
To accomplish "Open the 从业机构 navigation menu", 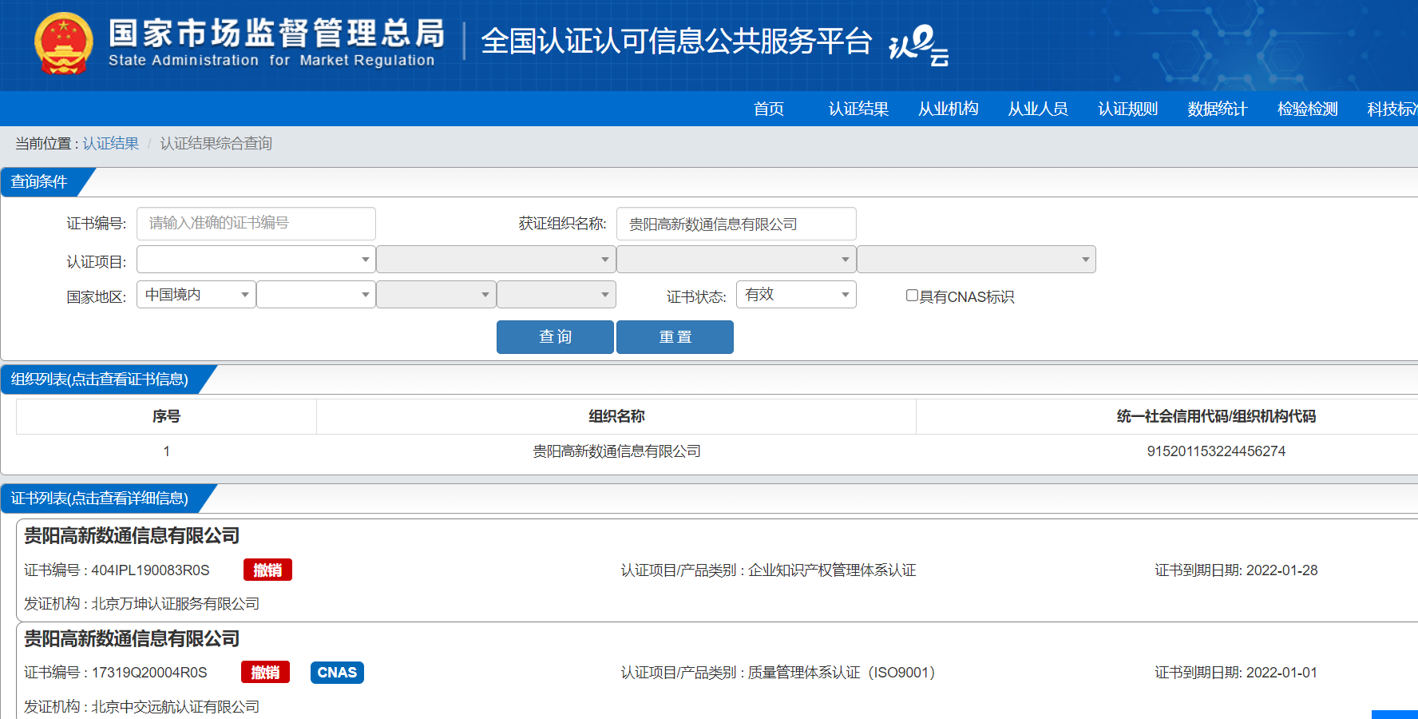I will [x=948, y=109].
